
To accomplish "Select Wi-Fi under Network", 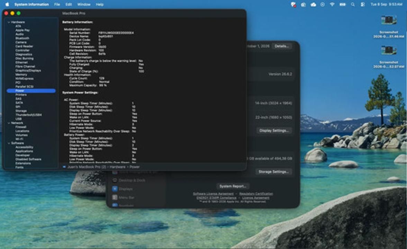I will pos(19,139).
